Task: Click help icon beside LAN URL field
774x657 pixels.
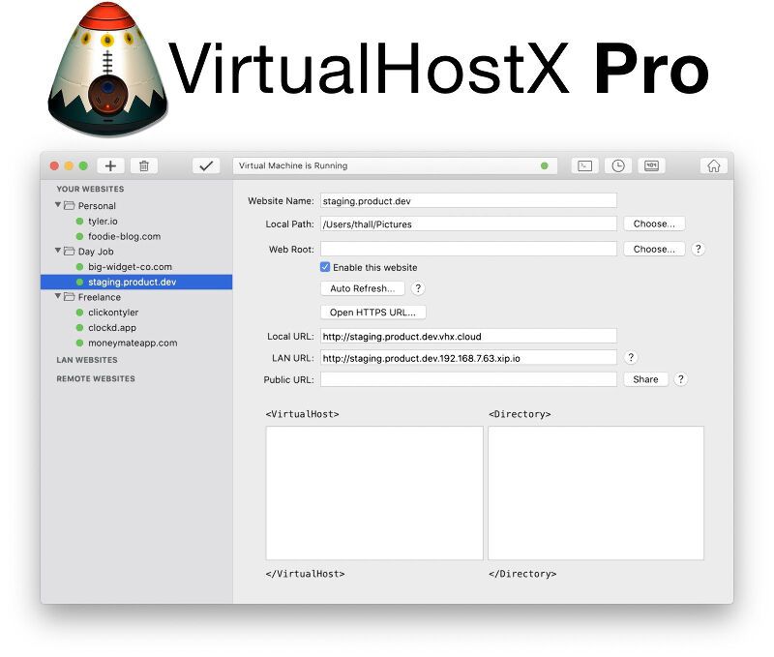Action: point(631,358)
